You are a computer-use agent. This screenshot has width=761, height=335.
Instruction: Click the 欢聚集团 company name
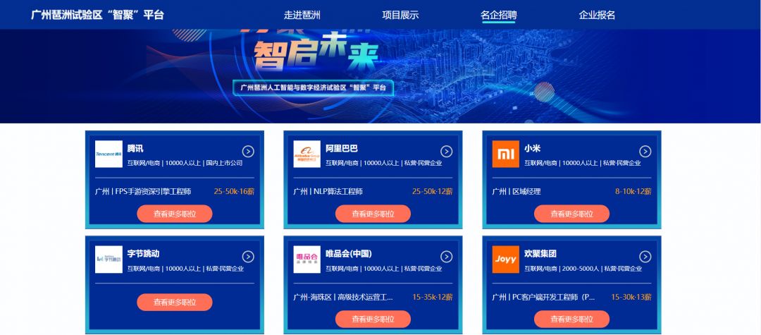540,254
